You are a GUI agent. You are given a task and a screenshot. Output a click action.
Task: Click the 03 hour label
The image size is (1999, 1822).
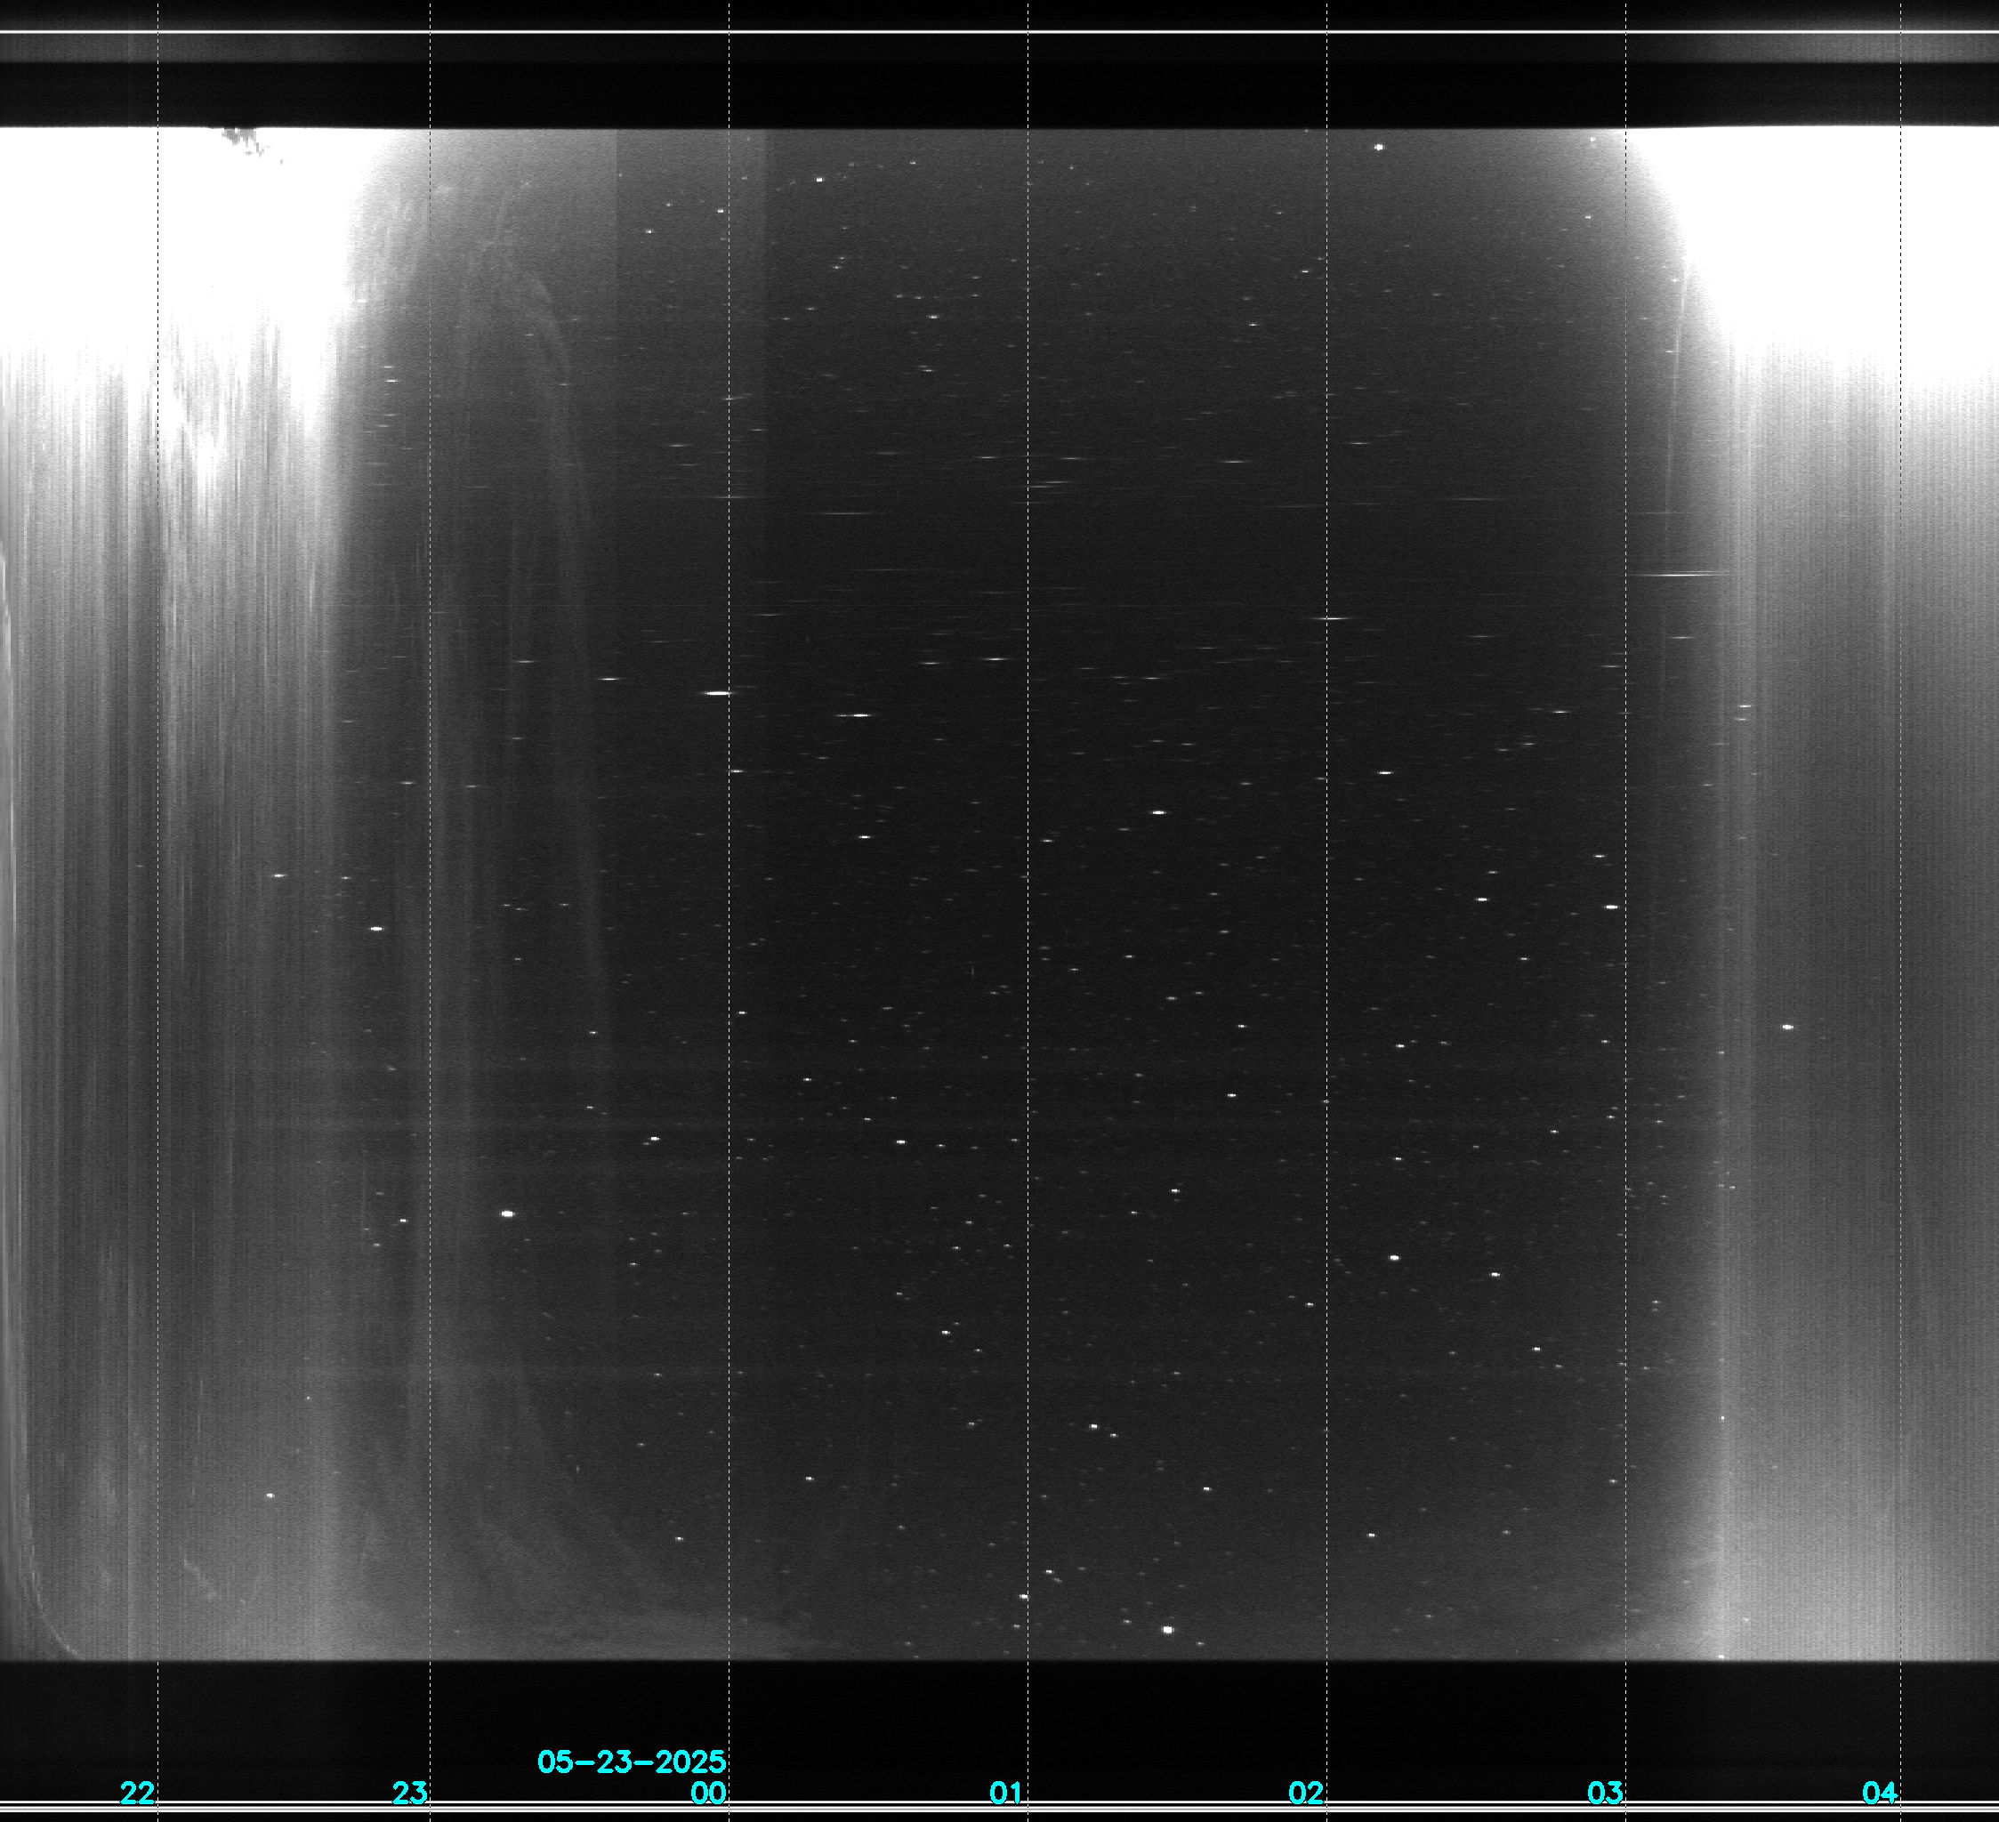point(1606,1793)
